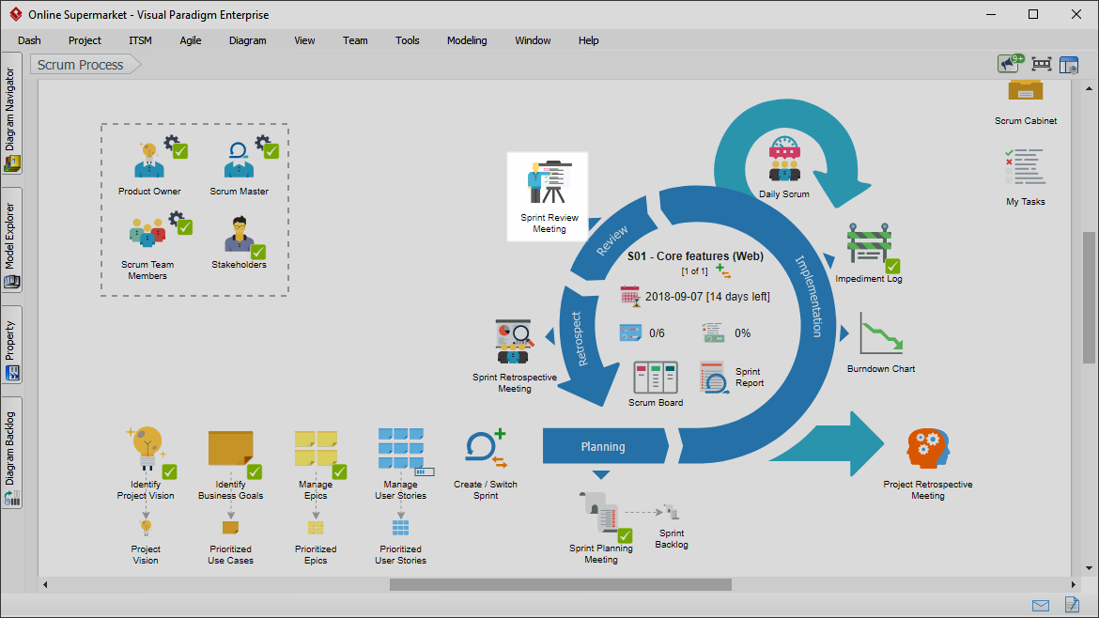Click the 0% completion checklist icon
1099x618 pixels.
[713, 332]
